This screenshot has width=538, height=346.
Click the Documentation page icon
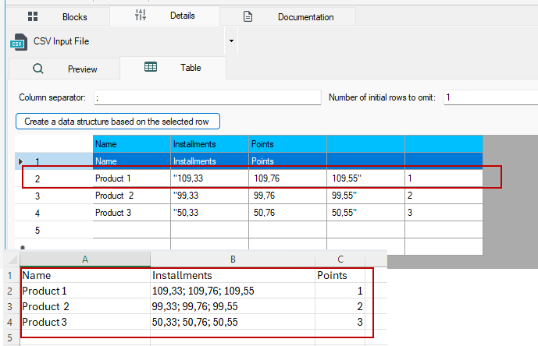(248, 16)
